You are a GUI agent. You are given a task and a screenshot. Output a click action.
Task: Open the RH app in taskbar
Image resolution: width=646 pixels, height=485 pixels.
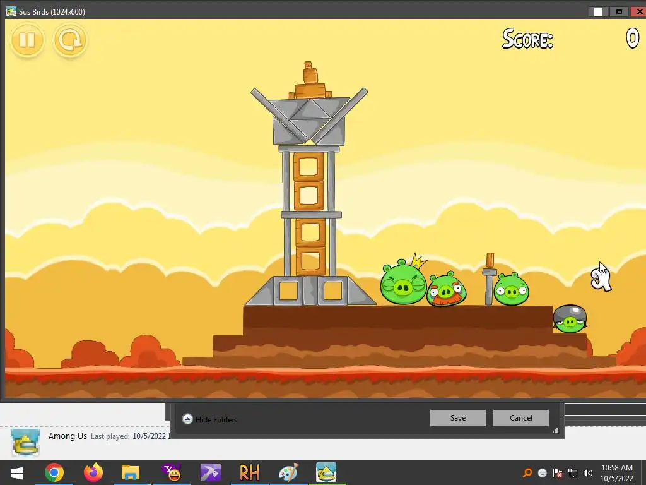click(249, 472)
